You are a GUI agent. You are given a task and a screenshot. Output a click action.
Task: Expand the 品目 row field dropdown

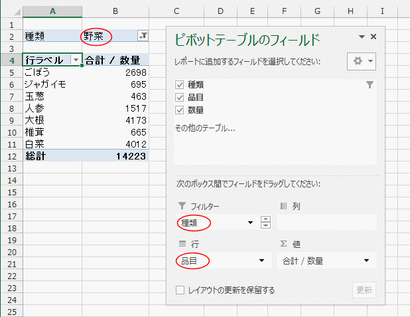(262, 261)
